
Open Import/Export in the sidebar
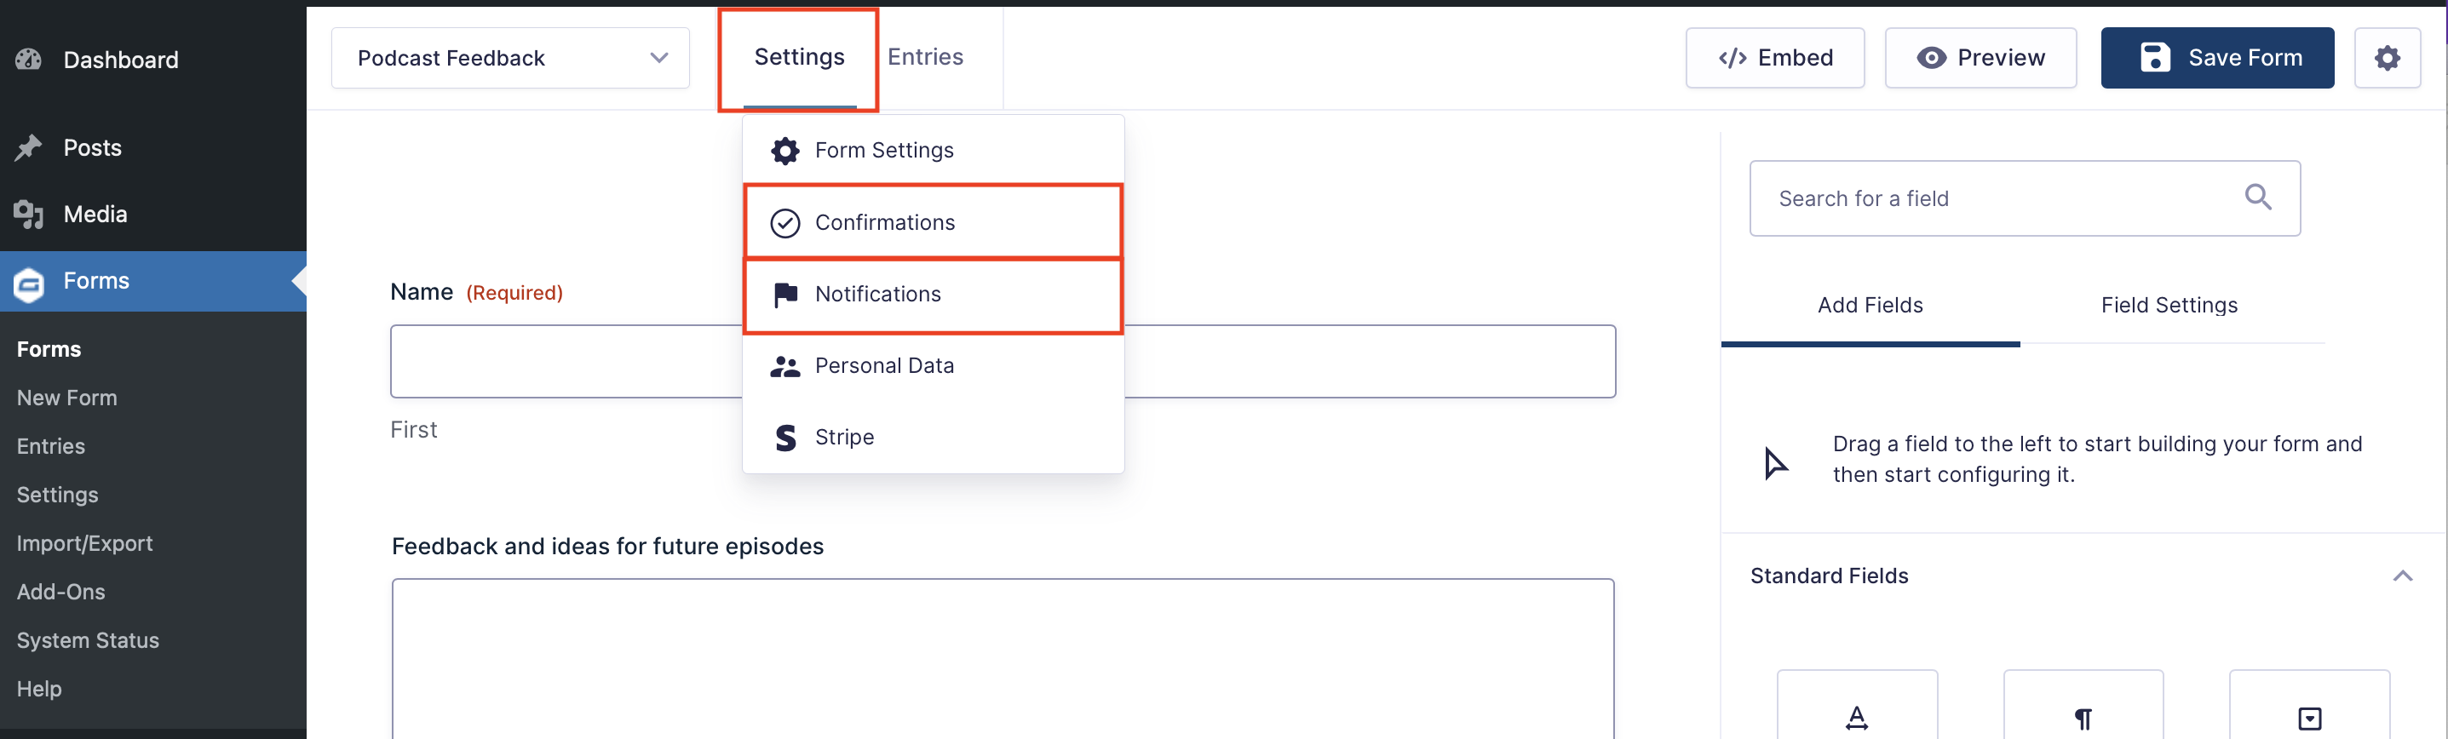(x=84, y=543)
